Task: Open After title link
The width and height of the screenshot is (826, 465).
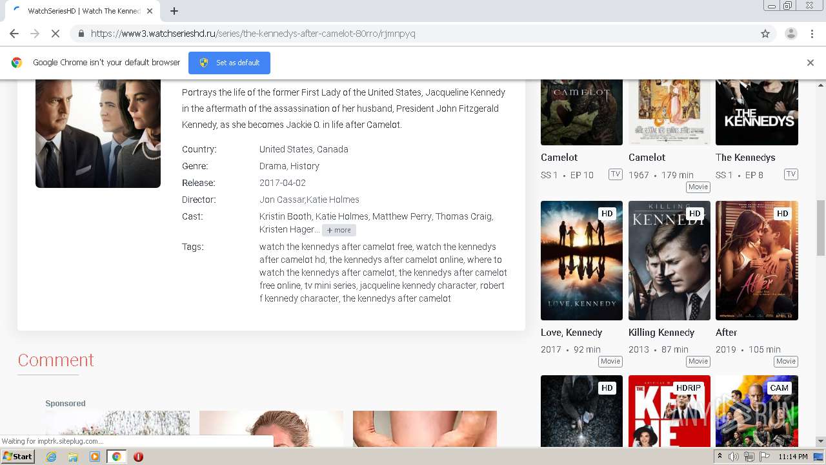Action: coord(726,333)
